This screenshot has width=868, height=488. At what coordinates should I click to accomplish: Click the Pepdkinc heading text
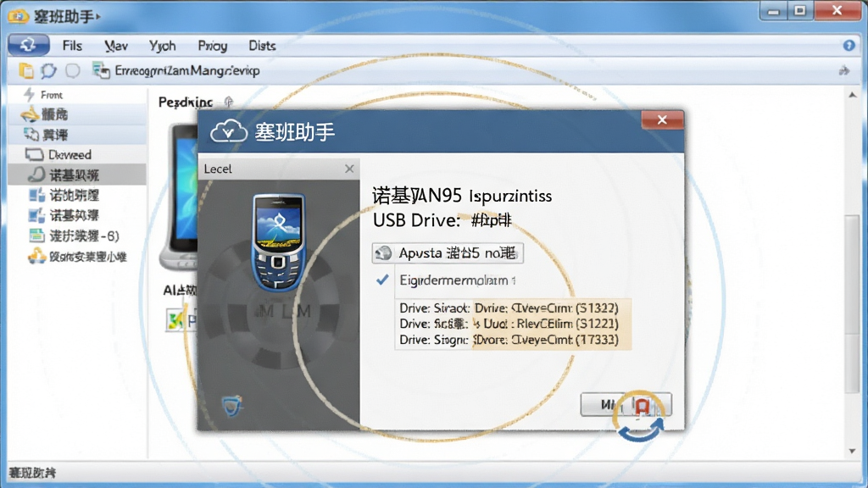186,103
